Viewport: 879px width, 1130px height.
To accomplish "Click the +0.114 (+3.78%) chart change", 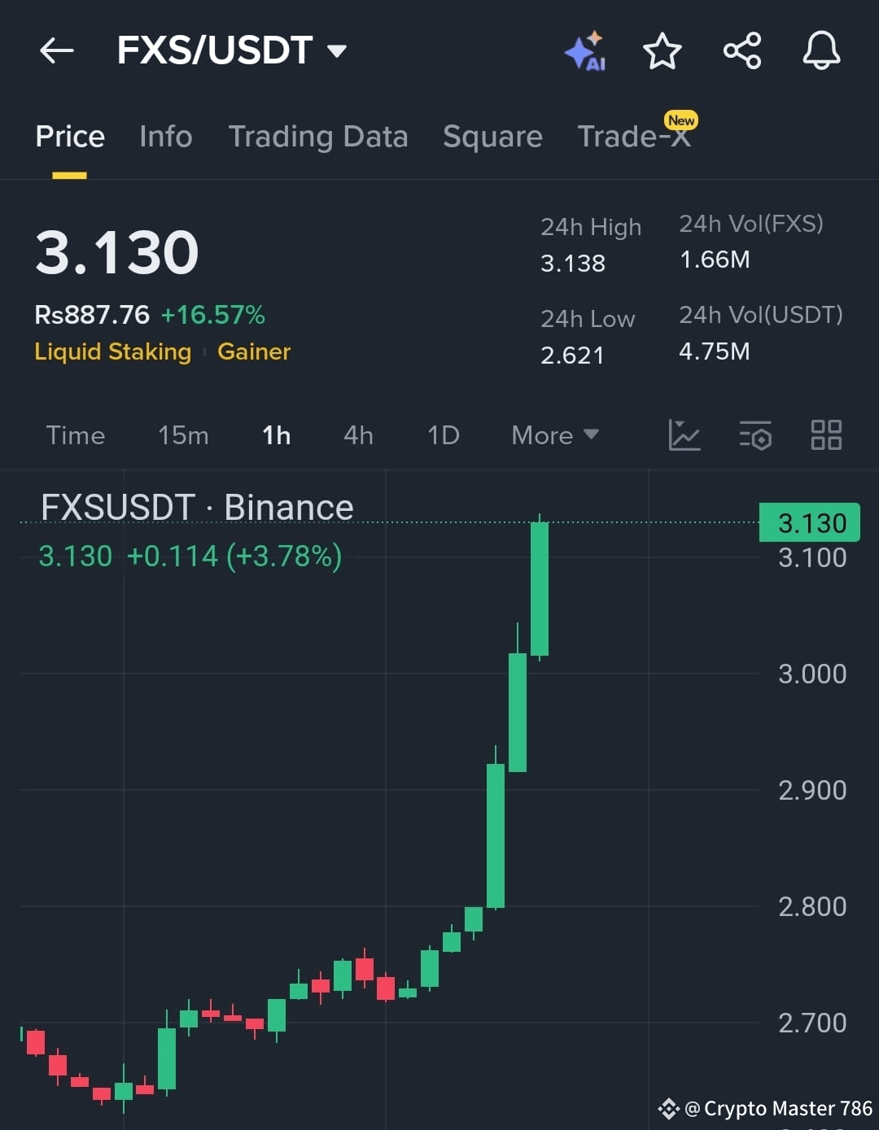I will [234, 556].
